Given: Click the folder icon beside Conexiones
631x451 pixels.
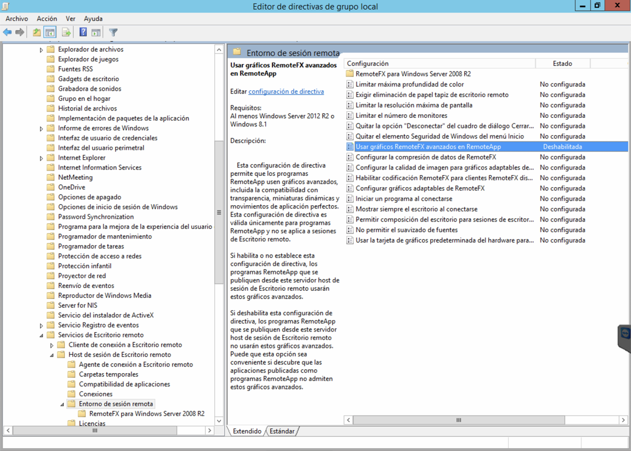Looking at the screenshot, I should click(x=72, y=394).
